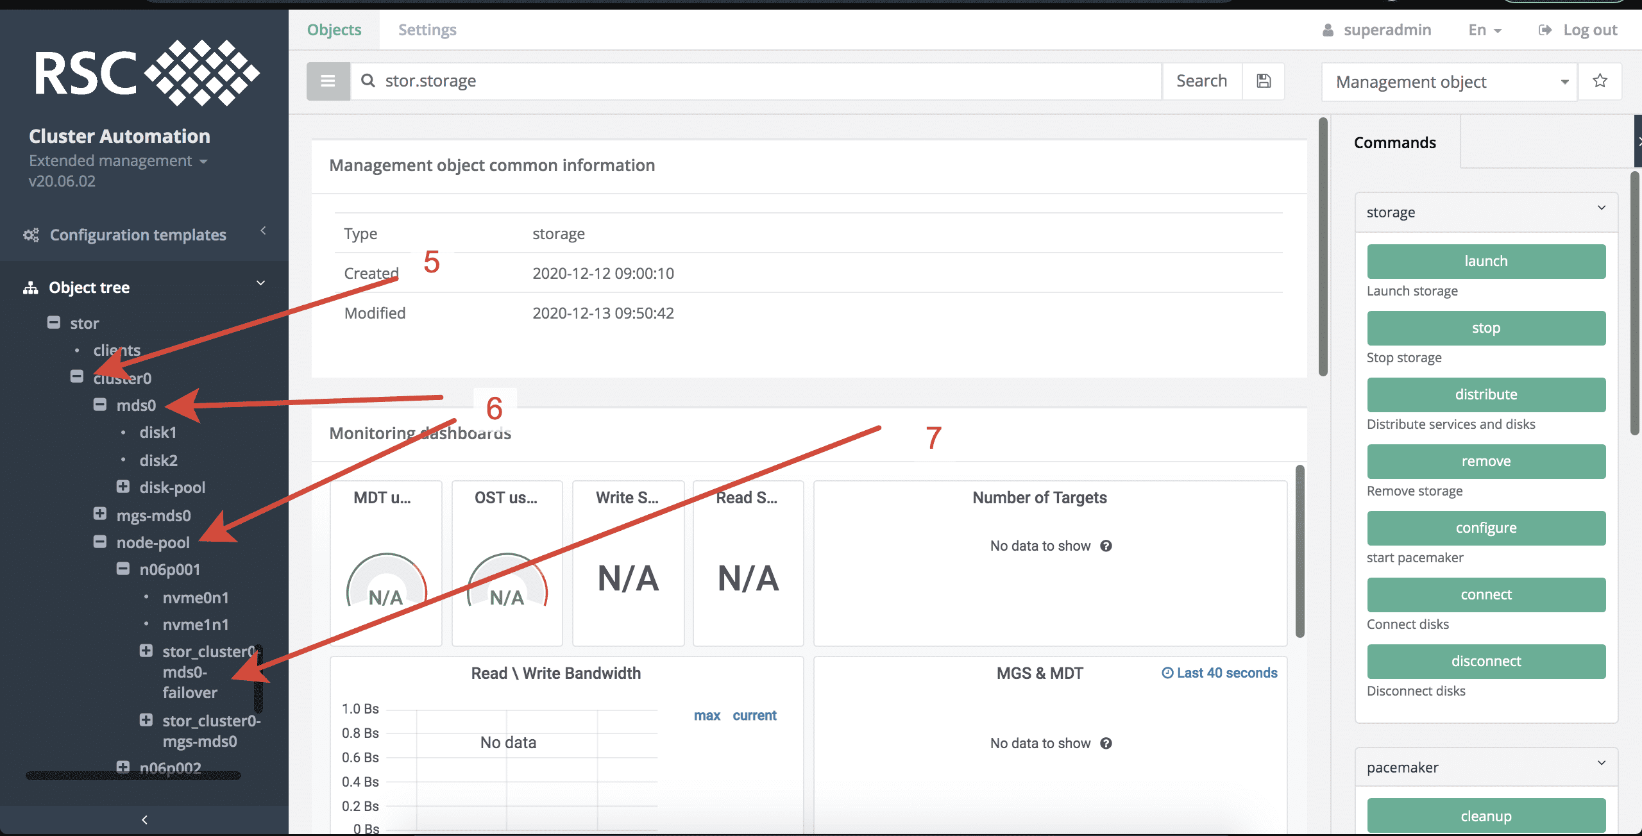Collapse the sidebar with bottom arrow
The image size is (1642, 836).
click(x=144, y=819)
